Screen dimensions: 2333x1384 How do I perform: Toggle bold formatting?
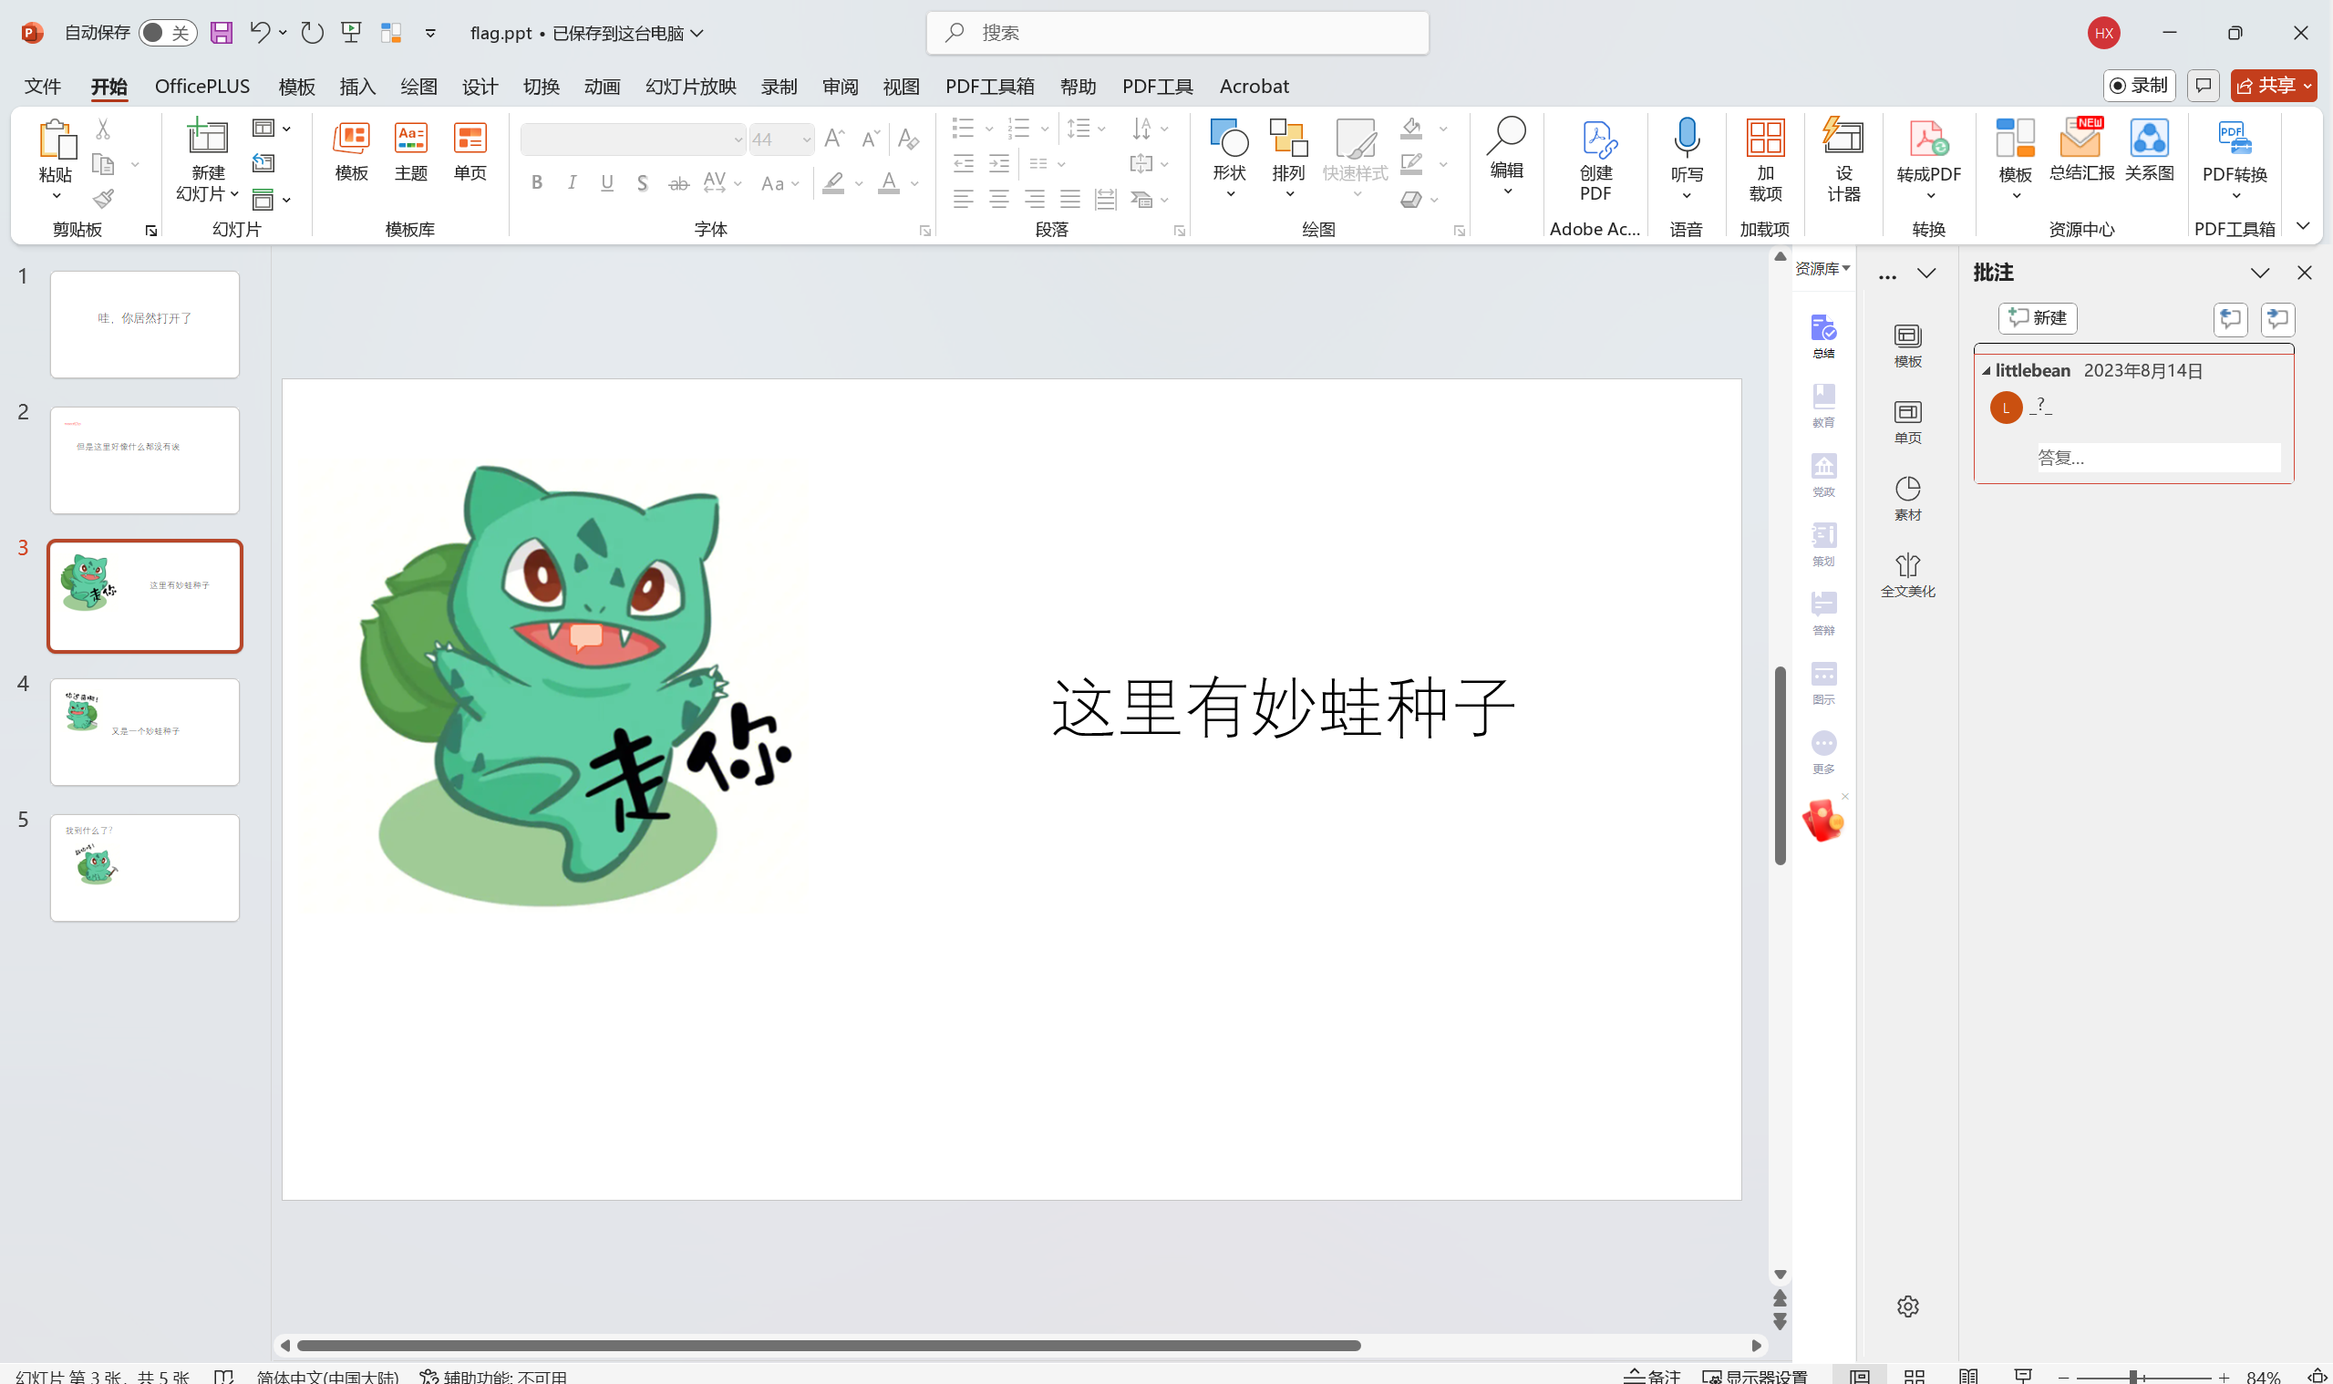click(x=537, y=182)
